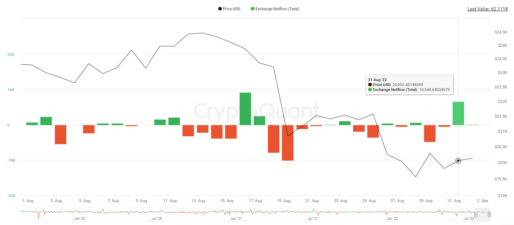Click the green Exchange Netflow legend dot

click(252, 9)
